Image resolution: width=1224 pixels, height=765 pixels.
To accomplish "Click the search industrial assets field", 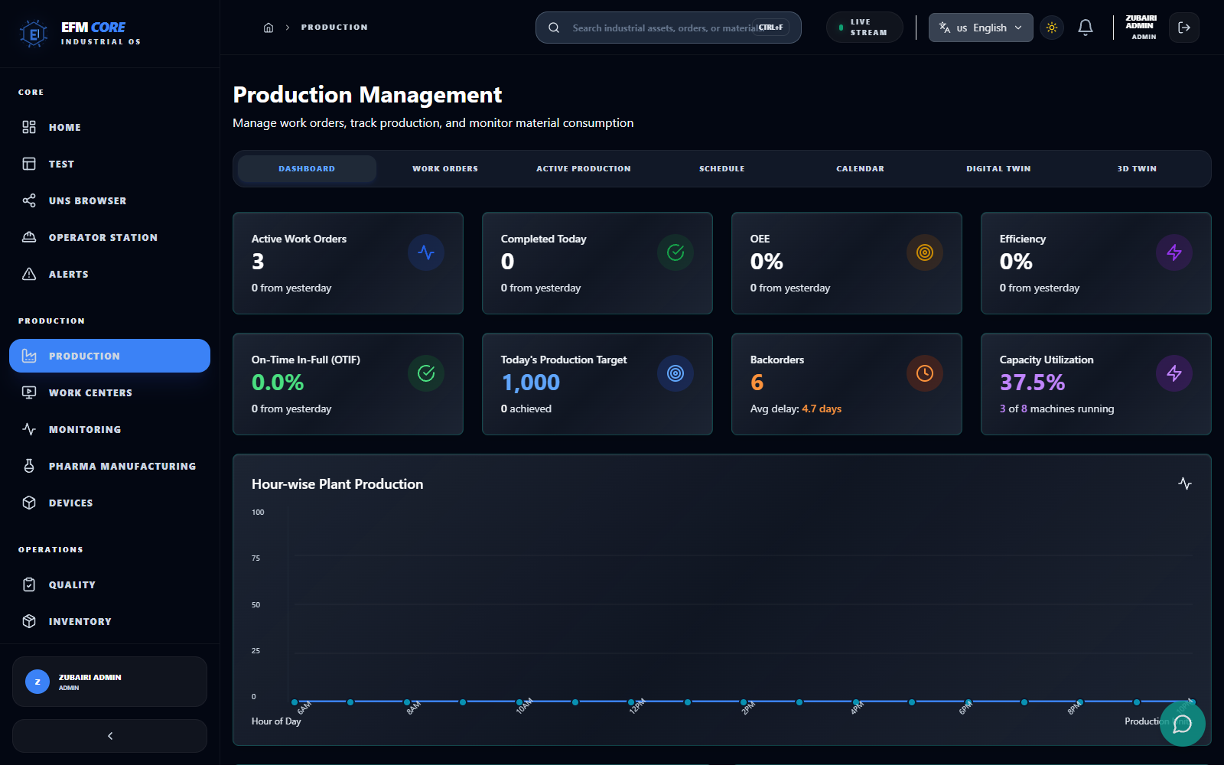I will point(666,28).
